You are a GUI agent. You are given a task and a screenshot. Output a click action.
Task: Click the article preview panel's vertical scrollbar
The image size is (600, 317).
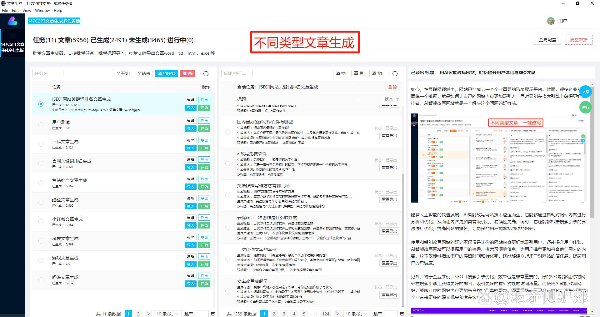(592, 188)
